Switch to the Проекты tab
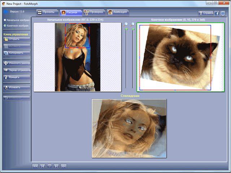This screenshot has height=173, width=231. 47,12
